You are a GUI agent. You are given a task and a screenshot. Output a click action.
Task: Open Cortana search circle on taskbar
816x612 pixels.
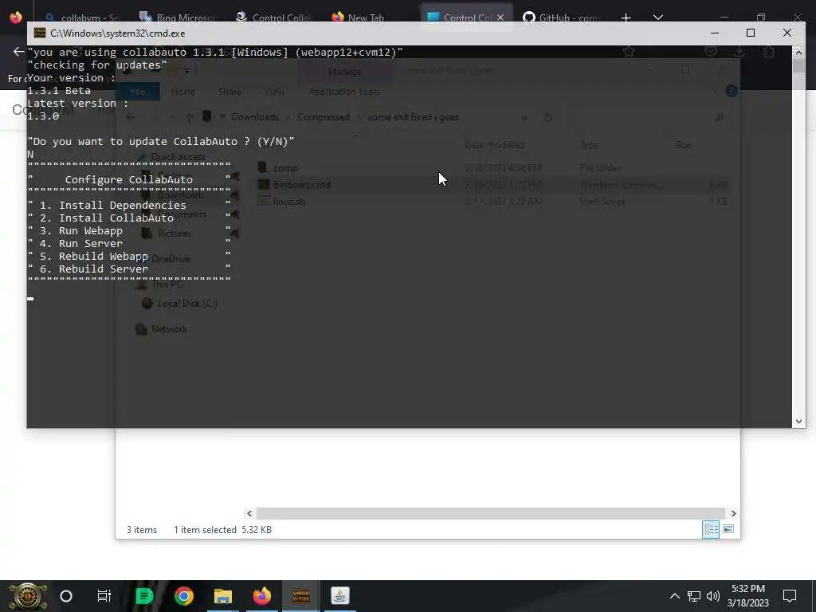(66, 596)
